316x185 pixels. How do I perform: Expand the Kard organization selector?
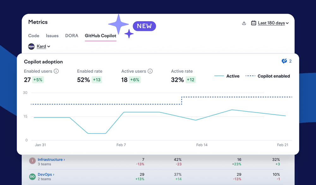tap(43, 46)
